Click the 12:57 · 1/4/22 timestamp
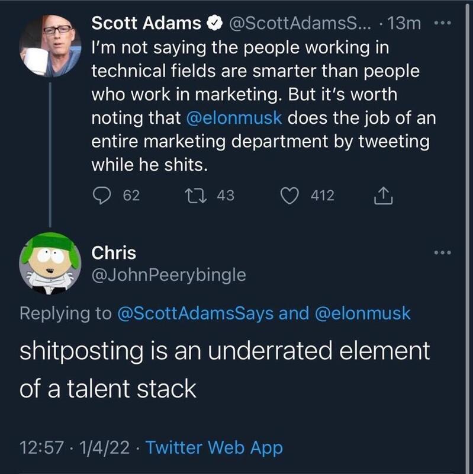The height and width of the screenshot is (474, 473). click(x=75, y=447)
